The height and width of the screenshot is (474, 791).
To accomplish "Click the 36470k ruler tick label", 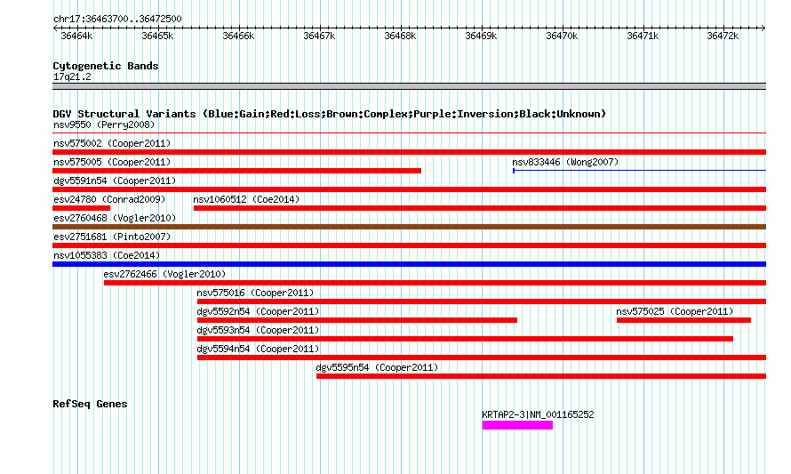I will click(x=562, y=36).
